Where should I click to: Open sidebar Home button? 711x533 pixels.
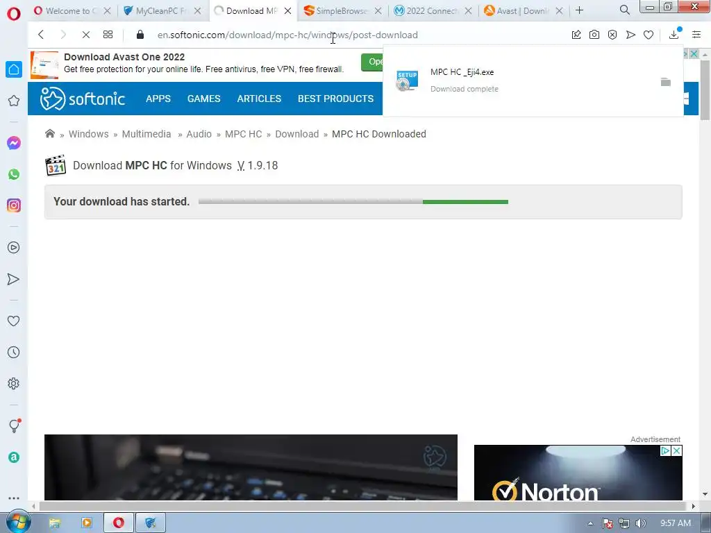pos(14,69)
